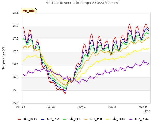The image size is (166, 124).
Task: Select the Tul2_Ts-4 legend label
Action: pyautogui.click(x=74, y=119)
